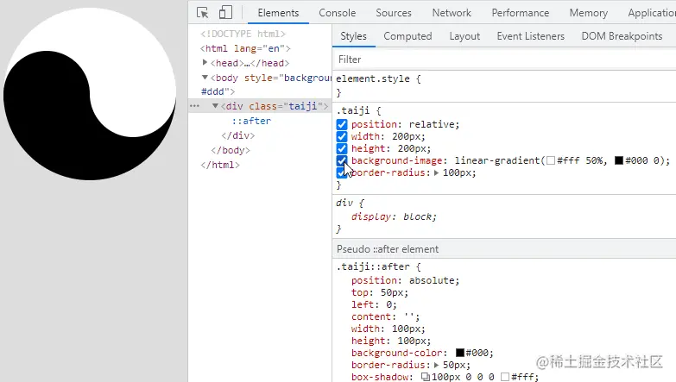Screen dimensions: 676x382
Task: Activate the inspect element picker icon
Action: tap(202, 12)
